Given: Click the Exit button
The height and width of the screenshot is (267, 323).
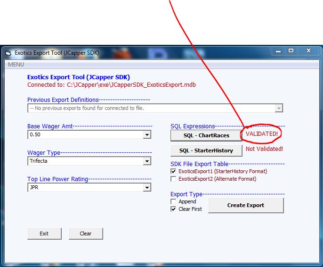Looking at the screenshot, I should click(44, 234).
